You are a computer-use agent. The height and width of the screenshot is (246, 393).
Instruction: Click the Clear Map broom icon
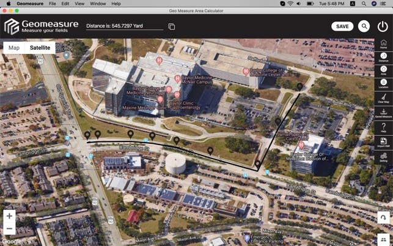[383, 99]
